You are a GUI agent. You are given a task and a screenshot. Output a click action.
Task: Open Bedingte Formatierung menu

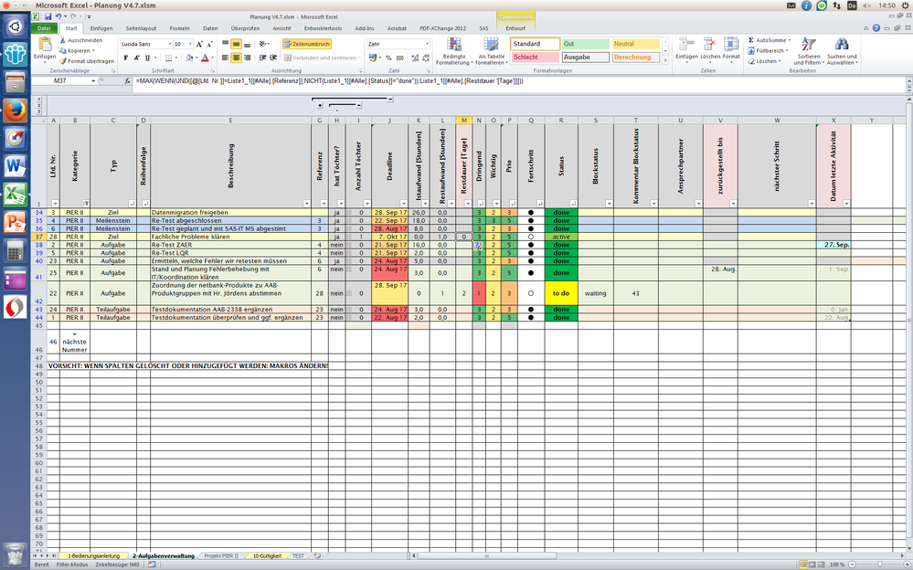coord(454,51)
